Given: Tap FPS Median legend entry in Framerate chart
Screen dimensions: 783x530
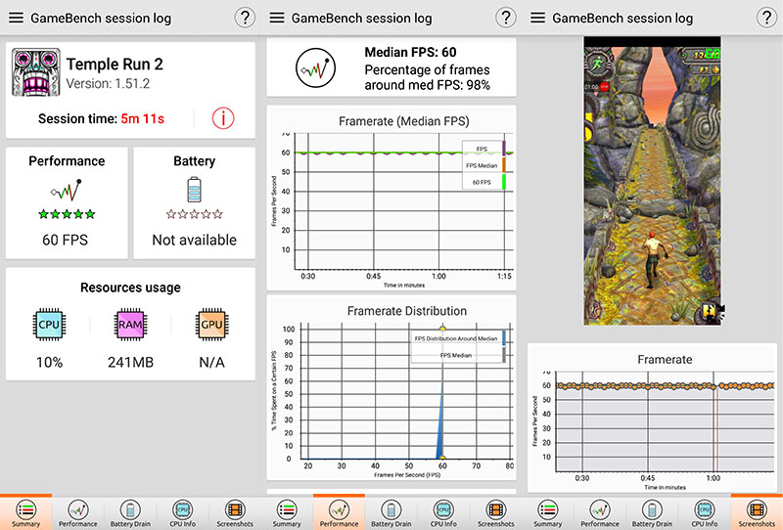Looking at the screenshot, I should click(x=484, y=165).
